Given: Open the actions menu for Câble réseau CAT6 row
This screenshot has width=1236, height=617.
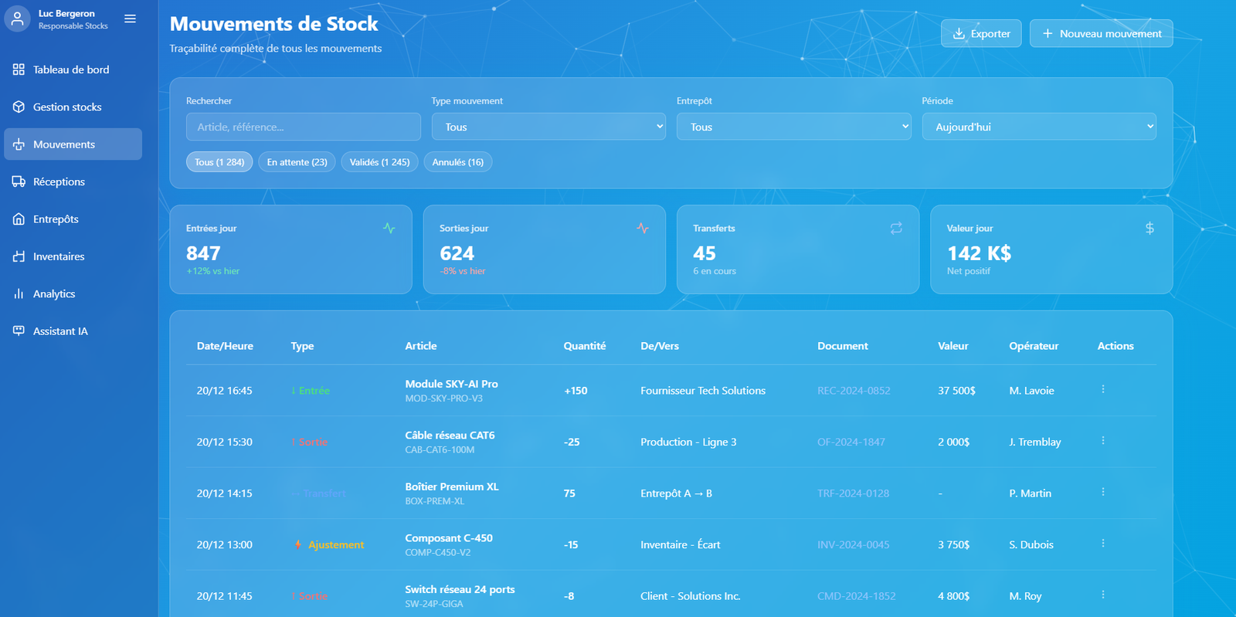Looking at the screenshot, I should click(1102, 441).
